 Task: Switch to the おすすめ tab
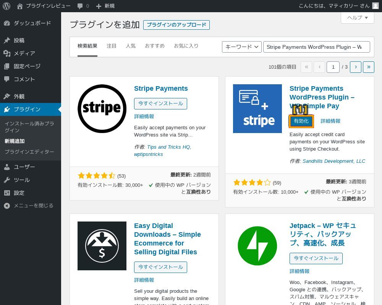click(155, 46)
